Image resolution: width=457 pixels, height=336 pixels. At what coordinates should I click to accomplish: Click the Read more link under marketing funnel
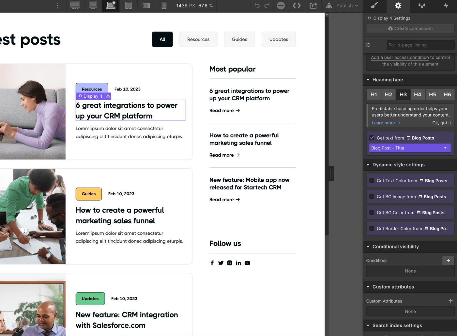pyautogui.click(x=224, y=155)
